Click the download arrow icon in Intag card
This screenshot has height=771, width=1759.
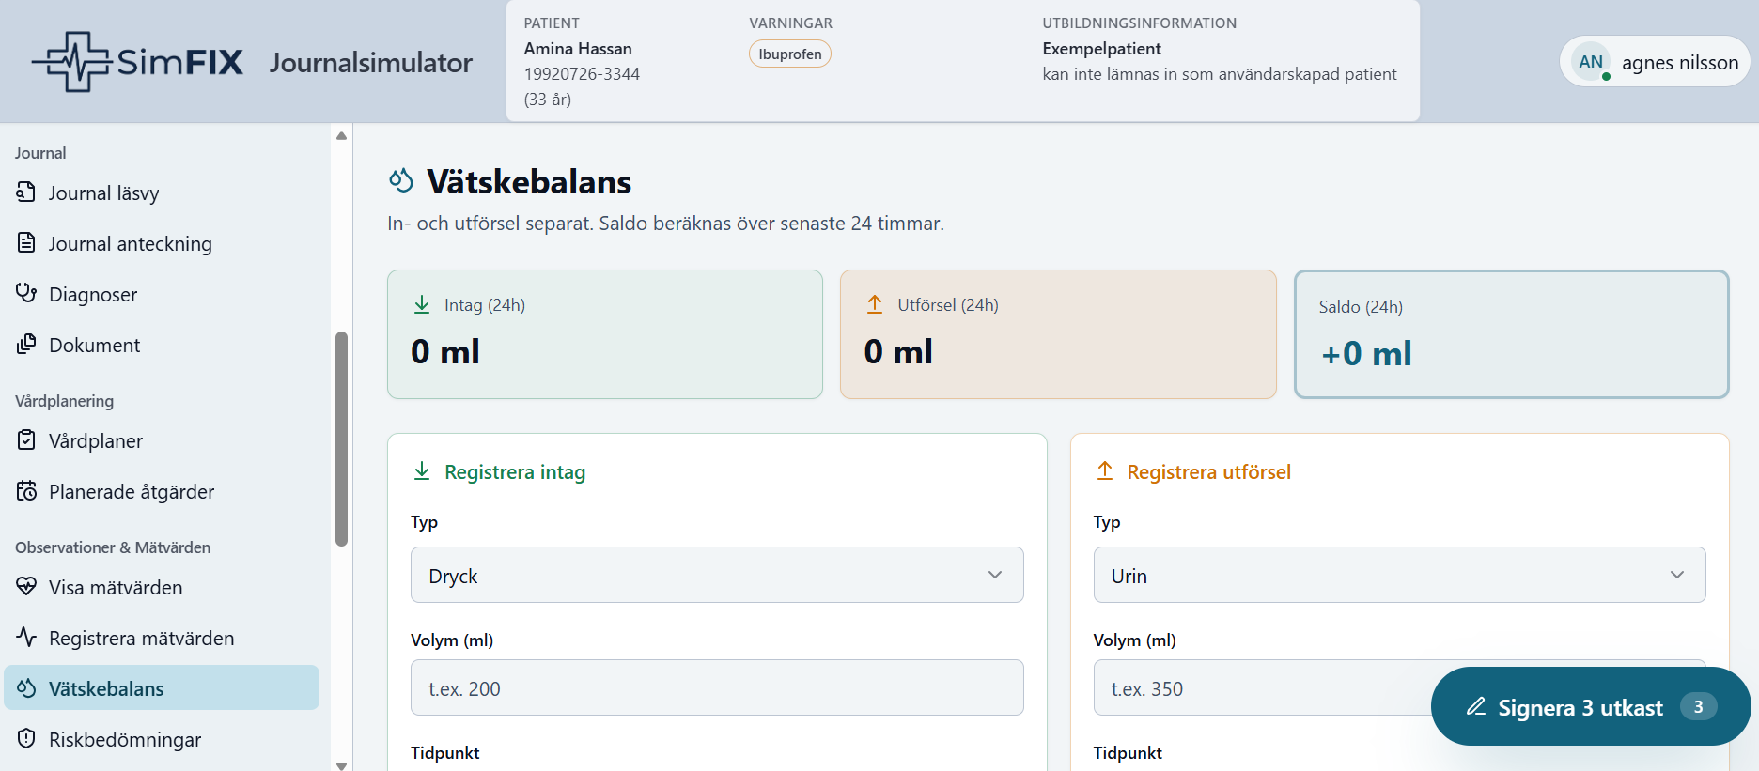[422, 304]
